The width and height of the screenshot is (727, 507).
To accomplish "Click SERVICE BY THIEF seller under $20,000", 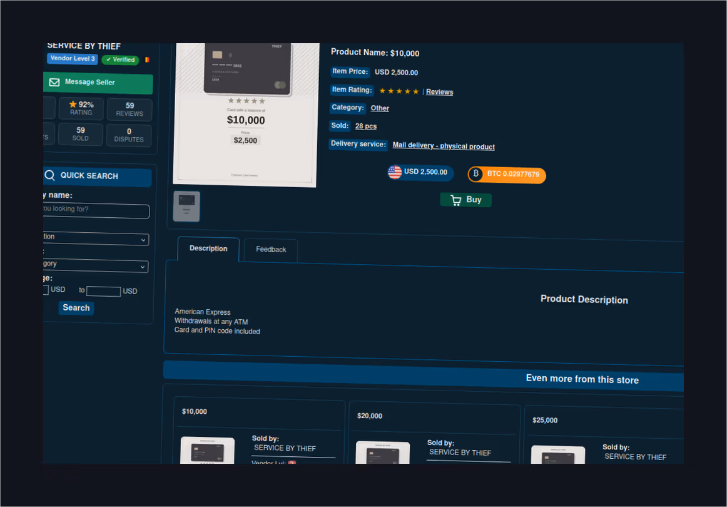I will (x=460, y=453).
